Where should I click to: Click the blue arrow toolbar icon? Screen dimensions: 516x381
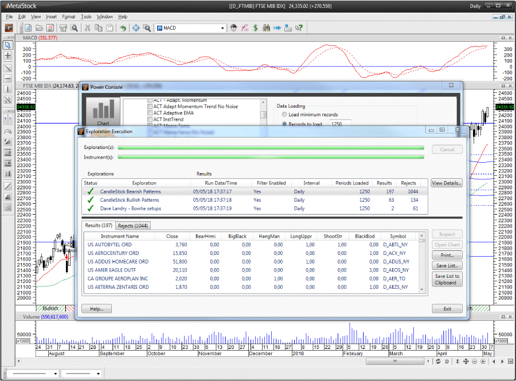click(x=277, y=28)
